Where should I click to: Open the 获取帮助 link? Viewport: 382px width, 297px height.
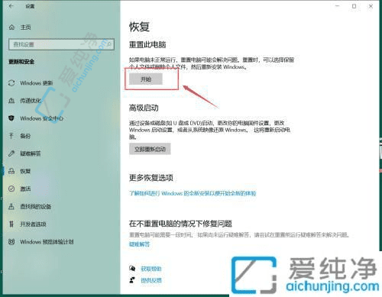tap(151, 269)
